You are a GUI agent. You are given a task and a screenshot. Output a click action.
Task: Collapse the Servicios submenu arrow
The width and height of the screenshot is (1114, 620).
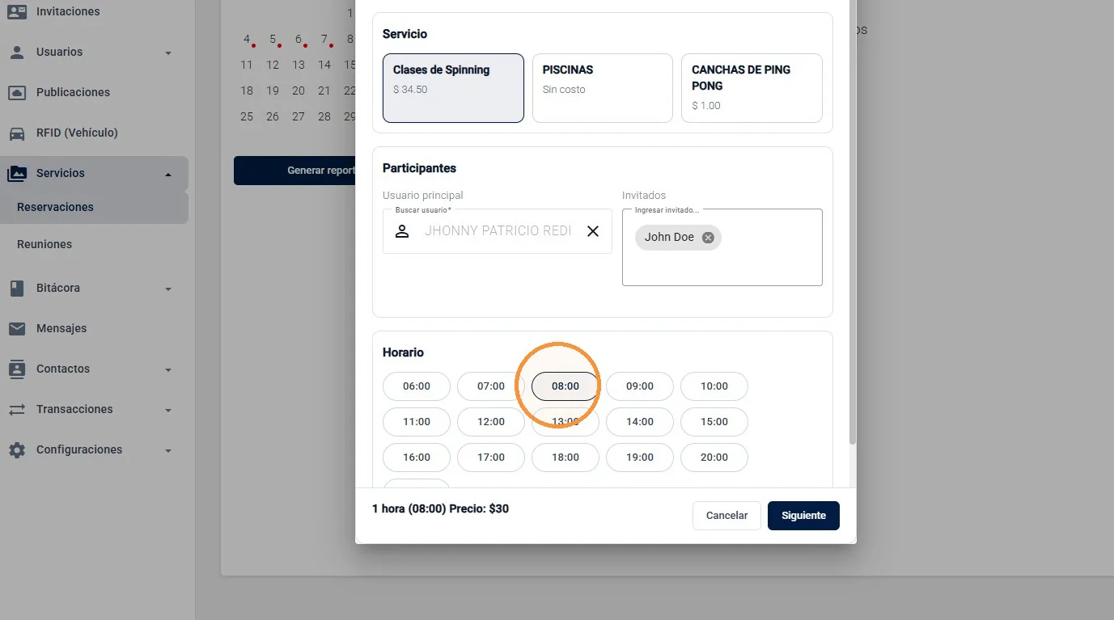coord(168,174)
